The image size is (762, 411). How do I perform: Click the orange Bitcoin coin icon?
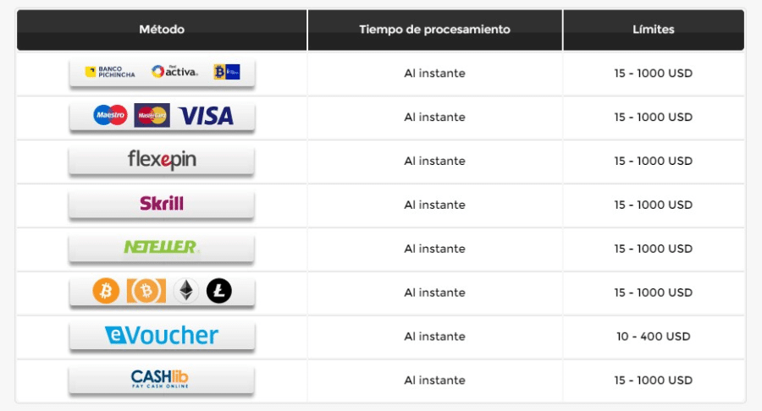pyautogui.click(x=106, y=291)
